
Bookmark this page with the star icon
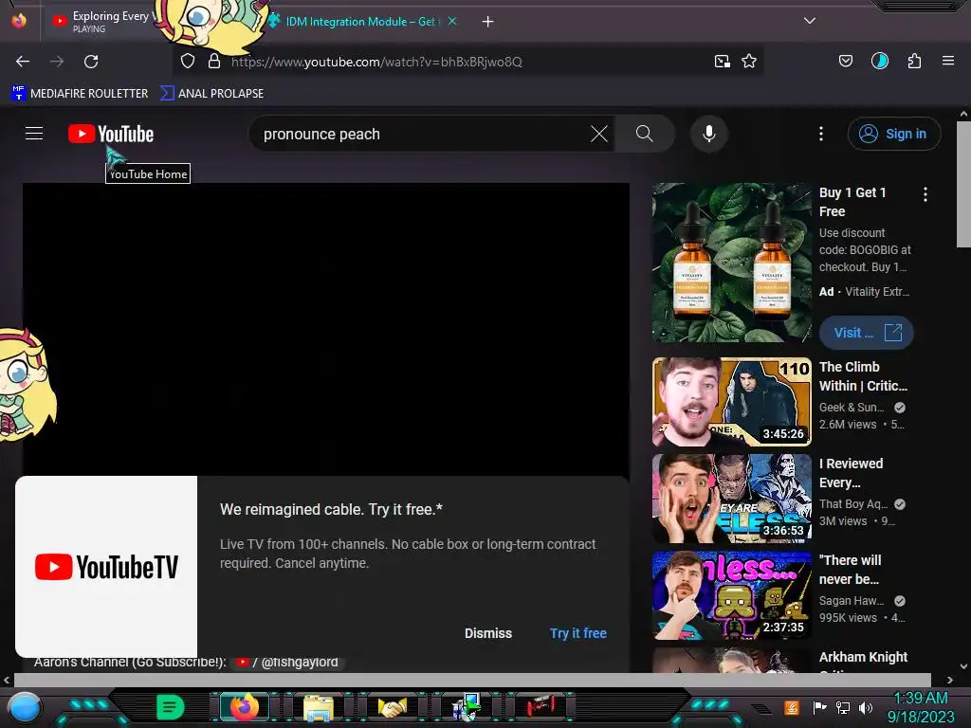point(749,62)
